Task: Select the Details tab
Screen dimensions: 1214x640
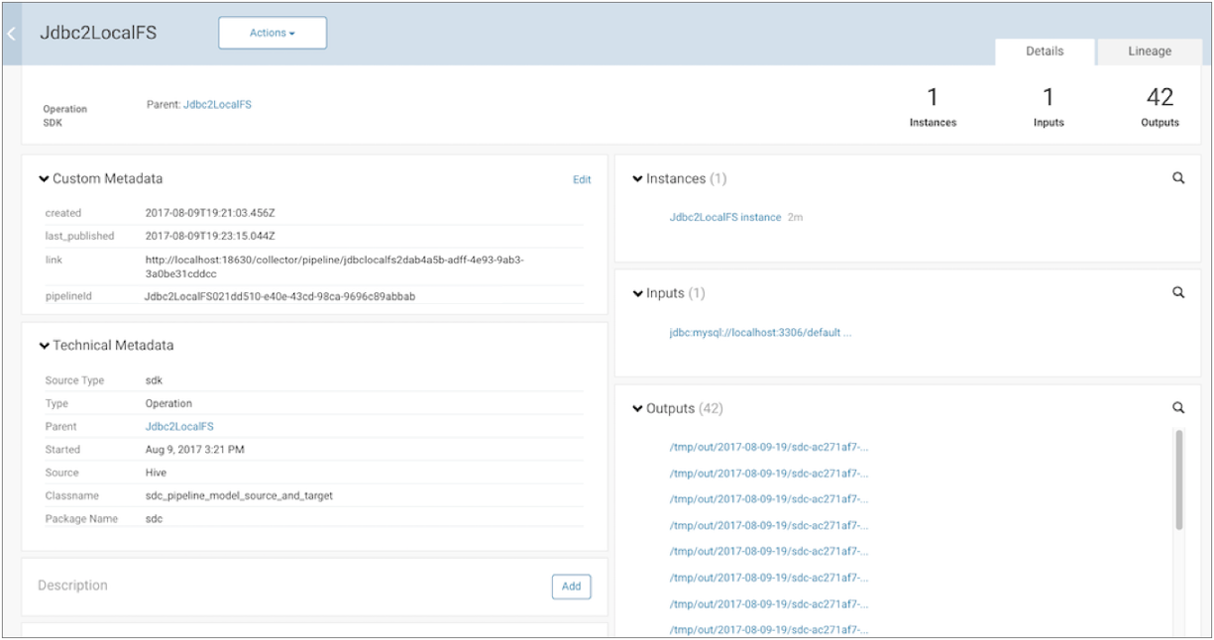Action: (1045, 52)
